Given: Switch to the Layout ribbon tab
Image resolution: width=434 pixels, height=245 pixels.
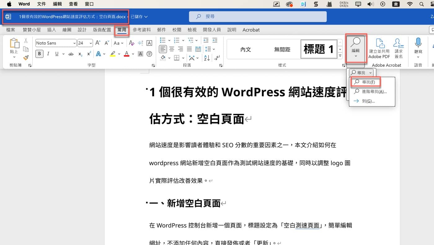Looking at the screenshot, I should point(102,30).
